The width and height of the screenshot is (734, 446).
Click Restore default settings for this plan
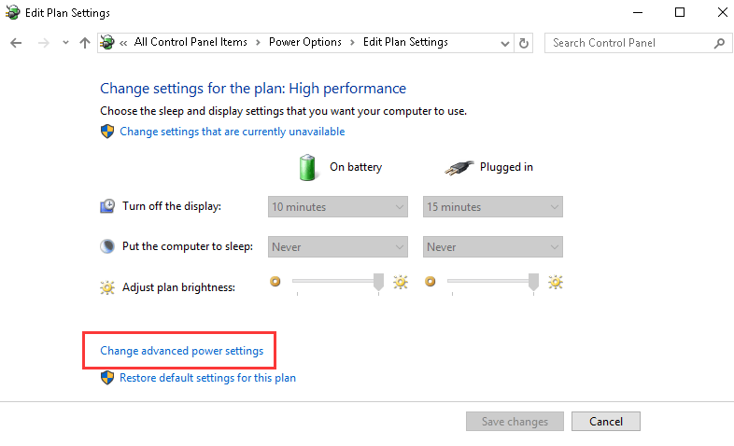(x=207, y=378)
